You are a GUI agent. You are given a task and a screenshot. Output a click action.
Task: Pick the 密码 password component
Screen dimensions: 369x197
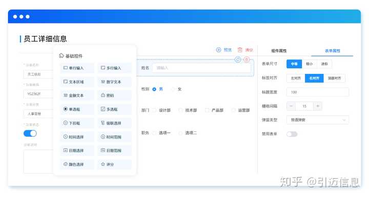(x=115, y=95)
